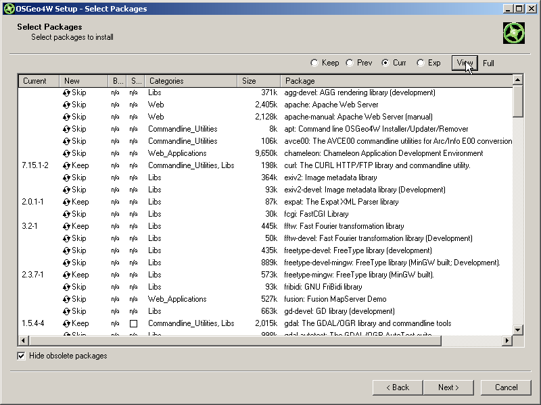
Task: Sort by Size column header
Action: [258, 81]
